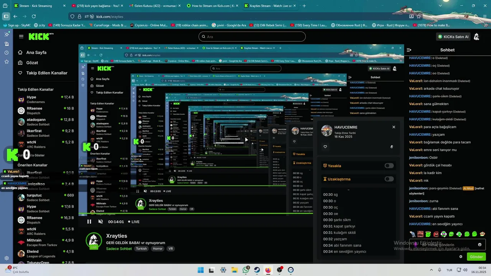Switch to How to Stream on Kick tab
The height and width of the screenshot is (276, 491).
pos(212,6)
